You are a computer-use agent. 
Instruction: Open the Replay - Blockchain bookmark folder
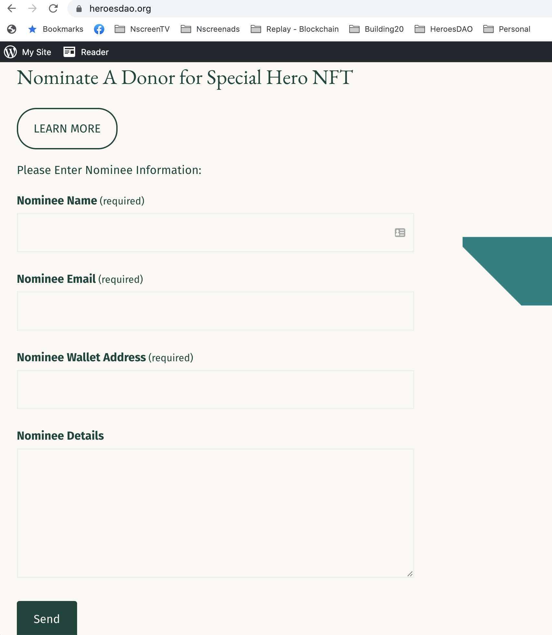point(295,29)
